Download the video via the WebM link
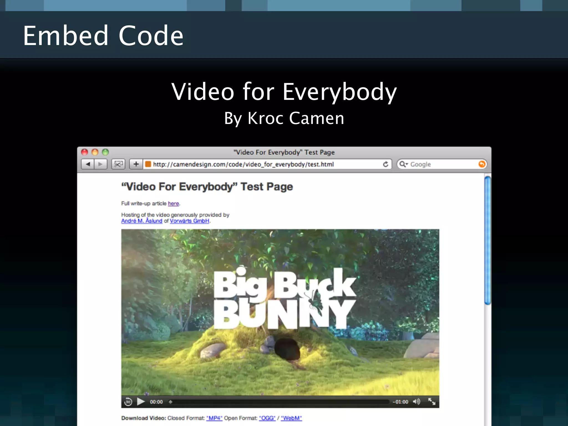This screenshot has height=426, width=568. pos(291,418)
